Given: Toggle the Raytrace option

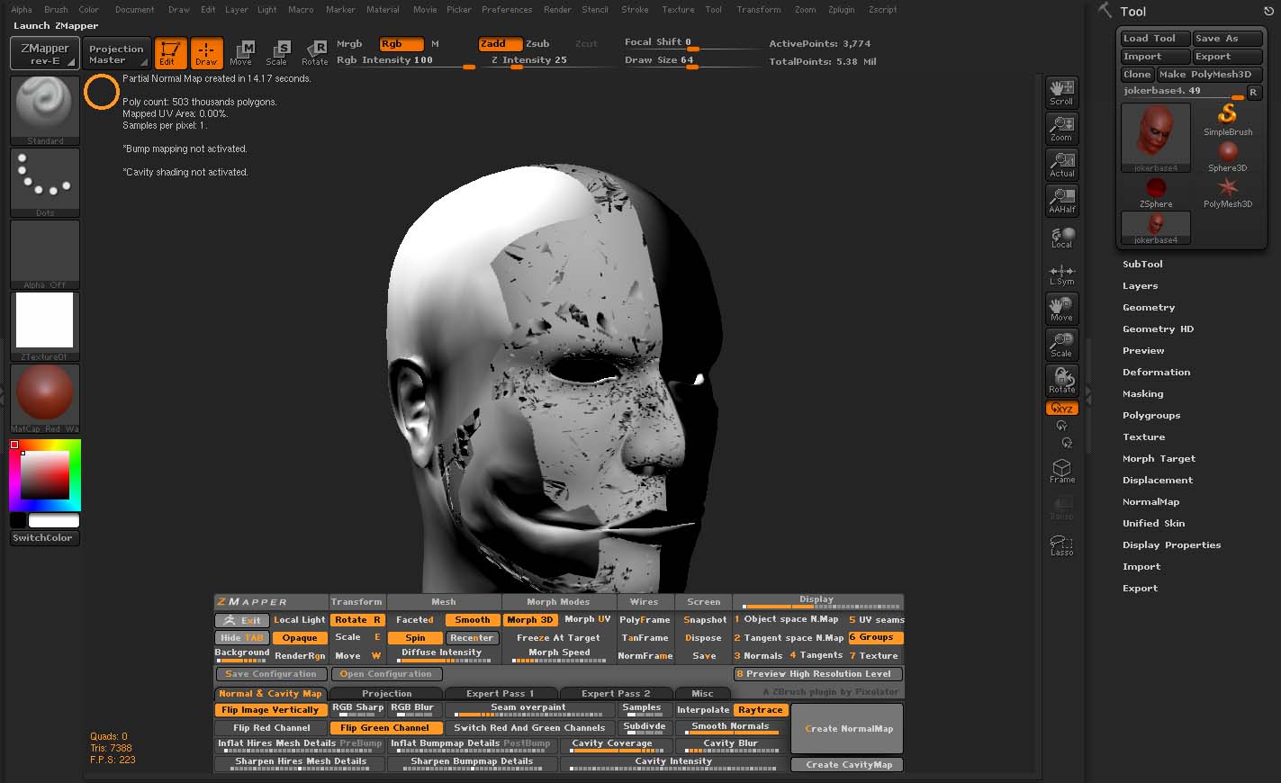Looking at the screenshot, I should click(x=761, y=710).
